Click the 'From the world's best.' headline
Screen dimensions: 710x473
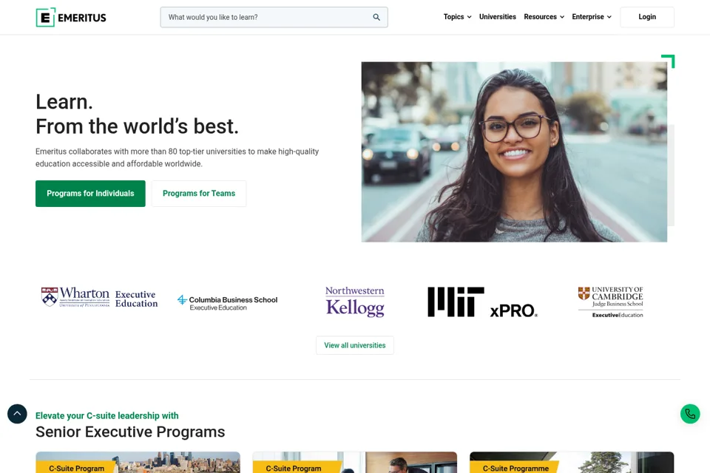coord(137,126)
